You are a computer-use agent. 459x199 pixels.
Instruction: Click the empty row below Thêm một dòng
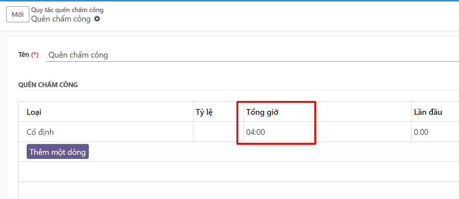(x=238, y=172)
